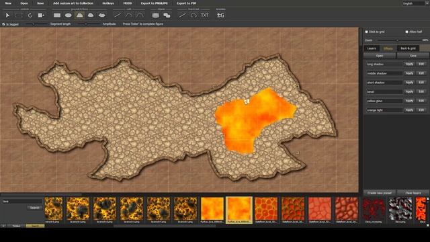Pick the straight line drawing tool

pos(182,15)
